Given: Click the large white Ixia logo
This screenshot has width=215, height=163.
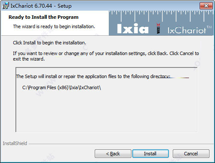Looking at the screenshot, I should tap(133, 29).
